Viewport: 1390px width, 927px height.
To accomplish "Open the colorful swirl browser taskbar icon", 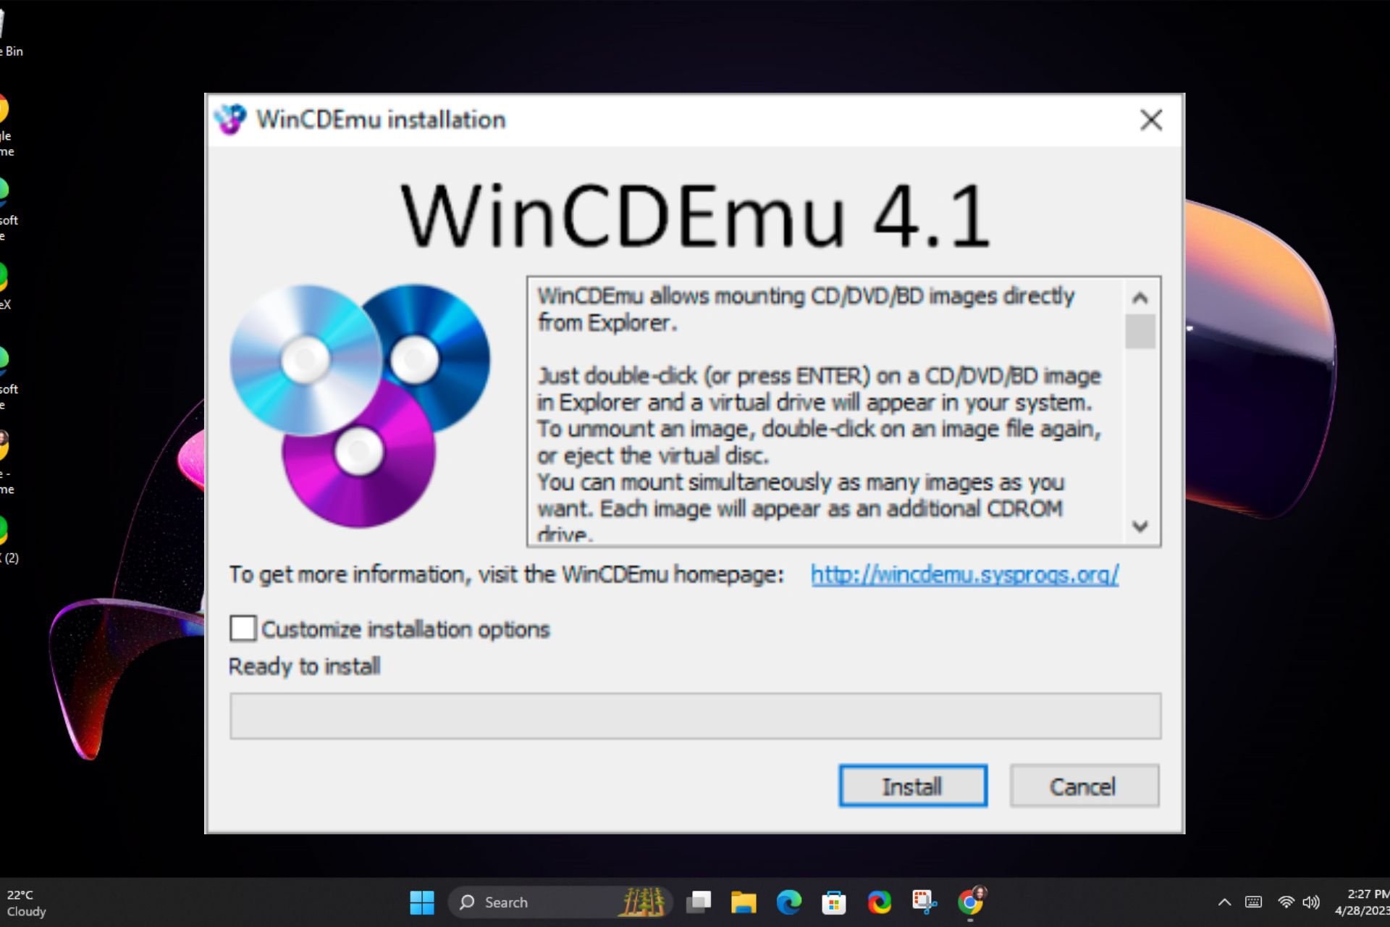I will tap(880, 902).
